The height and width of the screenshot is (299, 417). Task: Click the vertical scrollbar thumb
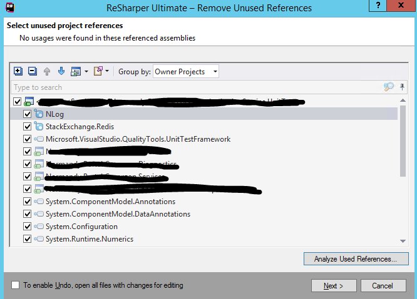(x=403, y=140)
